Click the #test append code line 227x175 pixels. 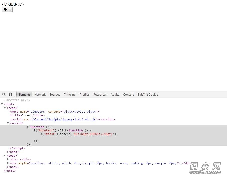pyautogui.click(x=79, y=134)
